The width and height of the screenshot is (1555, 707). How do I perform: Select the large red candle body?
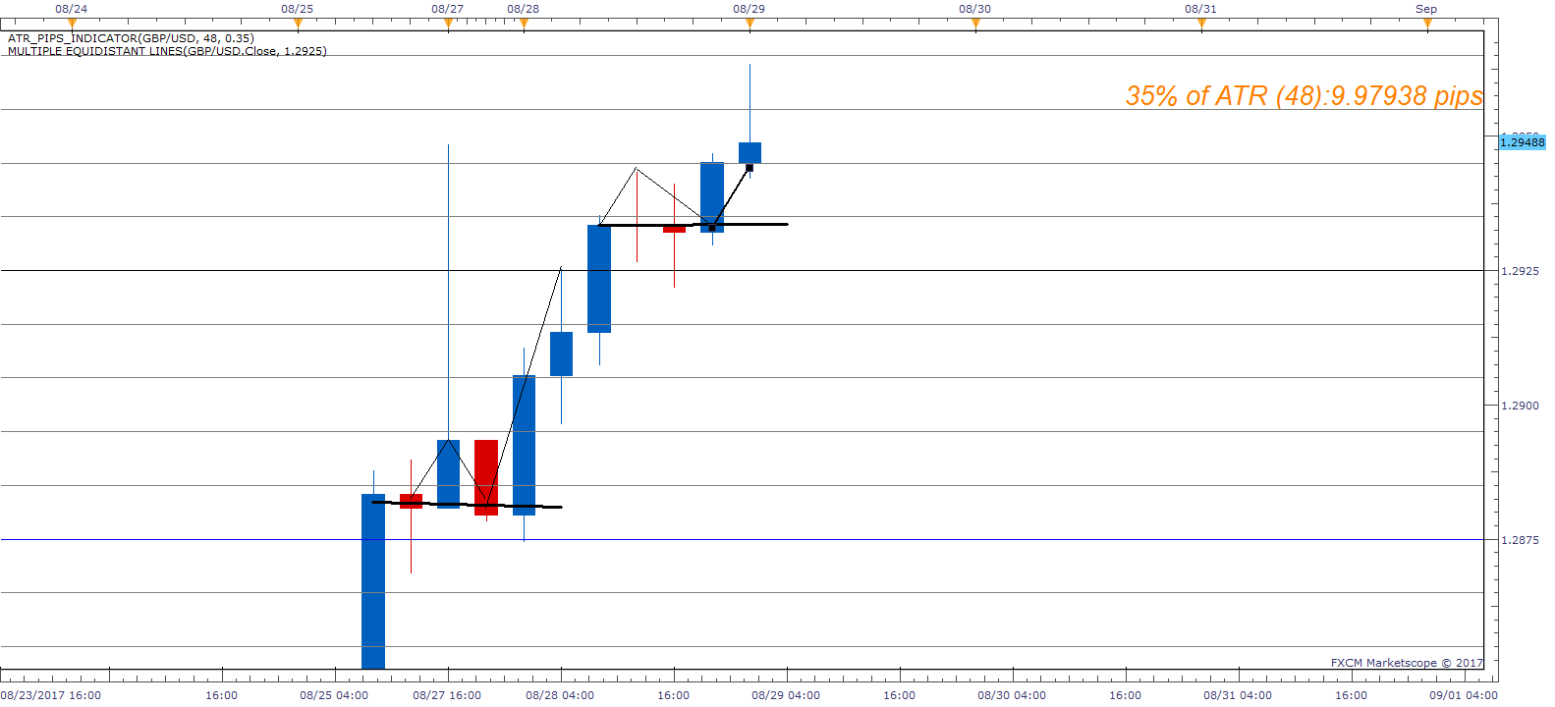click(486, 477)
